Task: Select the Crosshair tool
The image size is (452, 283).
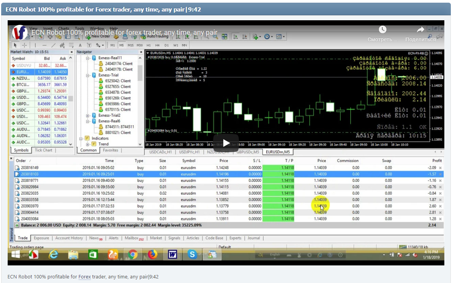Action: (24, 45)
